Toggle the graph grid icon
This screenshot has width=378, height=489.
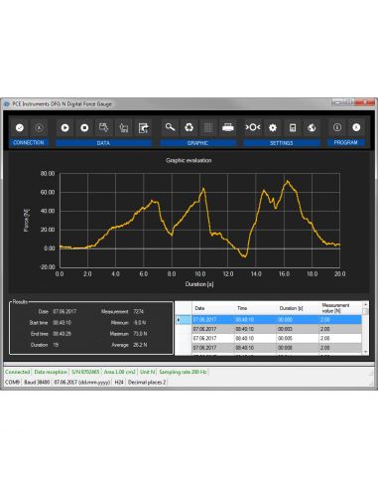[x=208, y=127]
